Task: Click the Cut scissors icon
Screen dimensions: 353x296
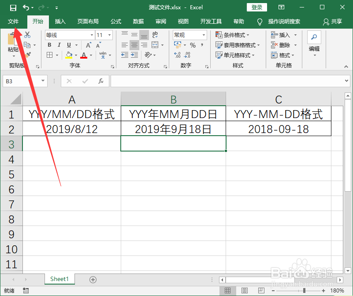Action: [x=27, y=35]
